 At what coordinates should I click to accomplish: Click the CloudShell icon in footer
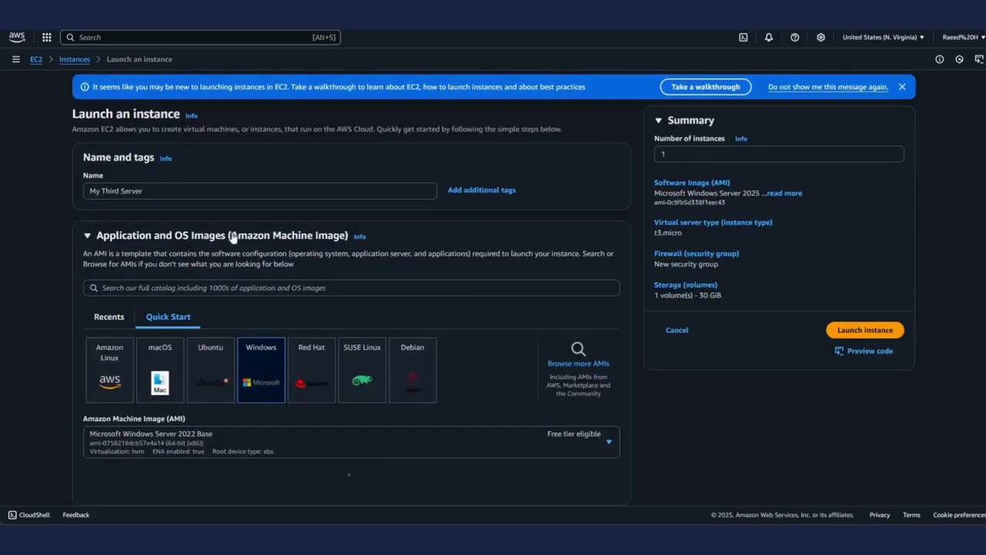[12, 515]
